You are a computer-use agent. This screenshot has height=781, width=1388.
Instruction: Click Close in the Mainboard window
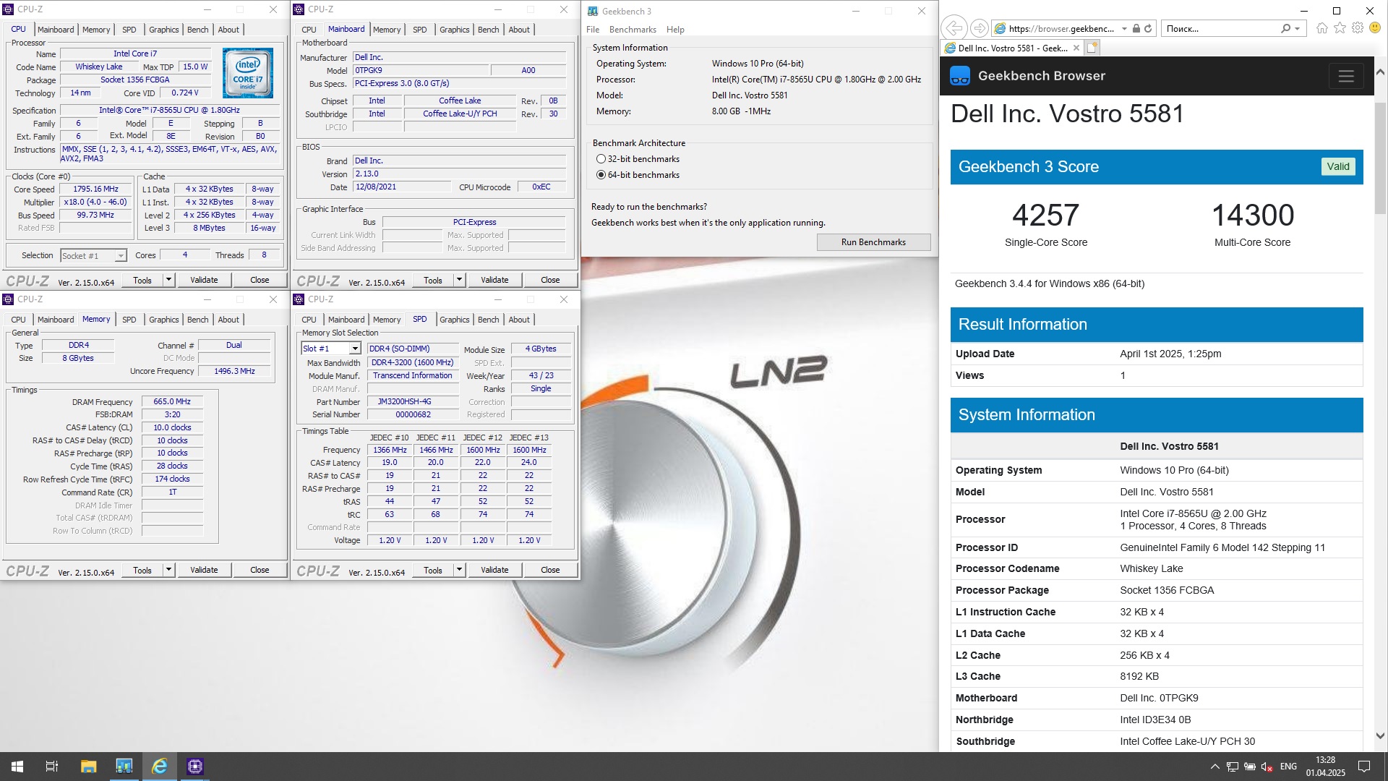pyautogui.click(x=550, y=280)
